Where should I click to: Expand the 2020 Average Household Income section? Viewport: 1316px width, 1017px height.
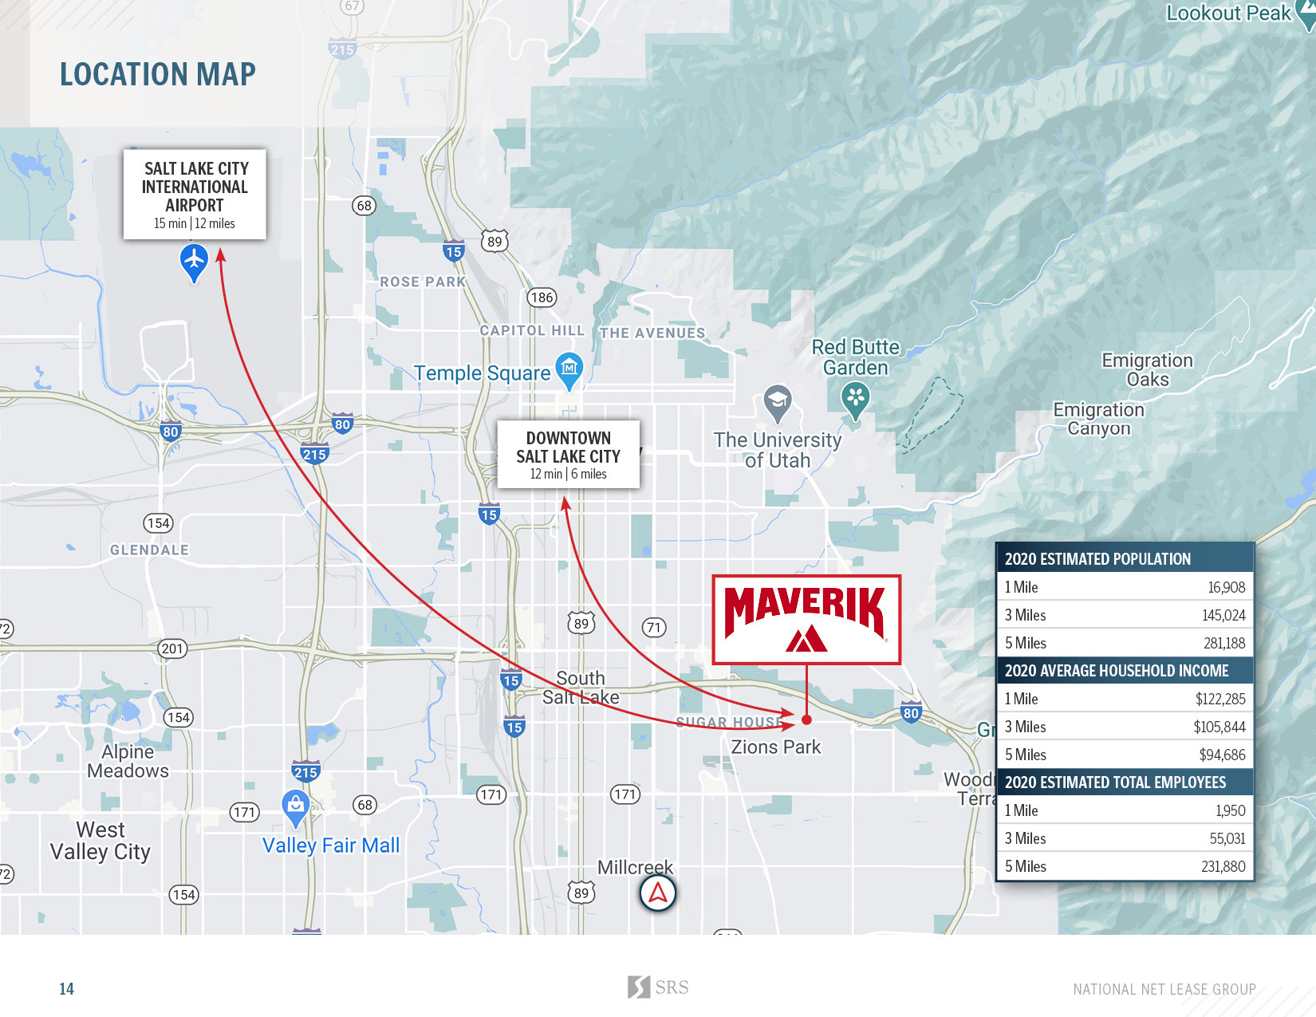[x=1125, y=671]
